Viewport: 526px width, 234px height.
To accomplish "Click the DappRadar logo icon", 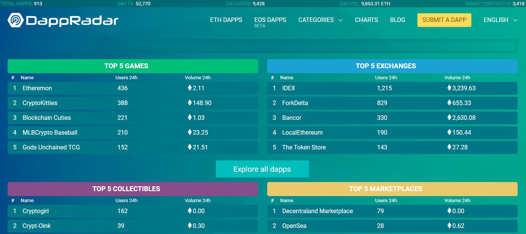I will click(x=16, y=20).
